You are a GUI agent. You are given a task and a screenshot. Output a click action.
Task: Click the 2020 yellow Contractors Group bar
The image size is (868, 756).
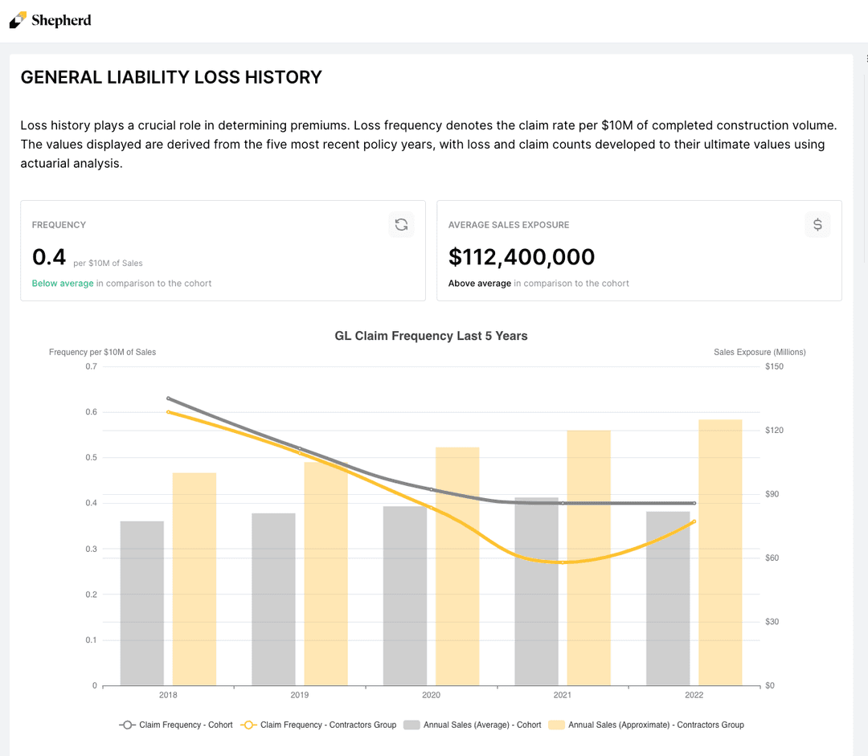coord(457,566)
